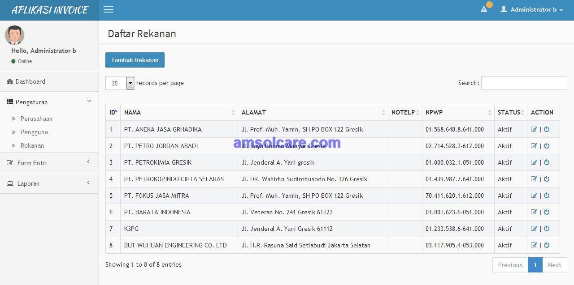Click the Dashboard gauge icon
Screen dimensions: 574x285
click(10, 81)
